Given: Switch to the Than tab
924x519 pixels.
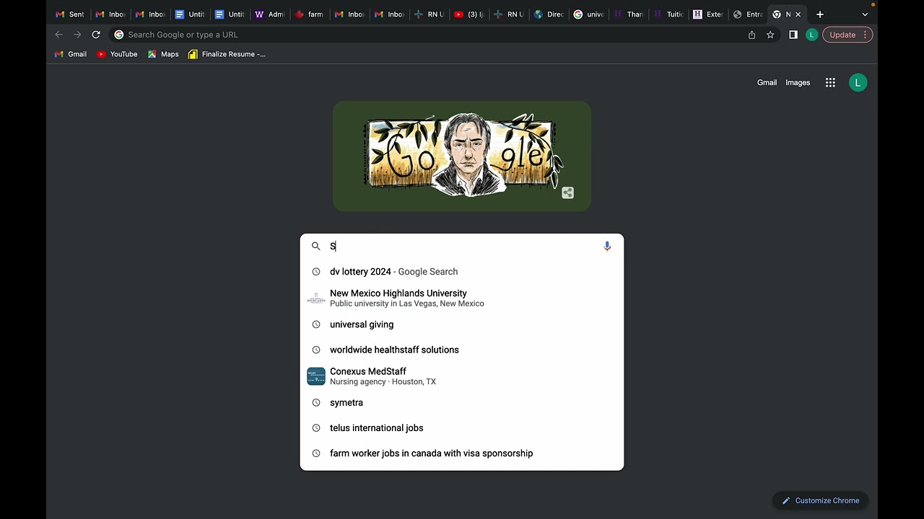Looking at the screenshot, I should (x=628, y=14).
